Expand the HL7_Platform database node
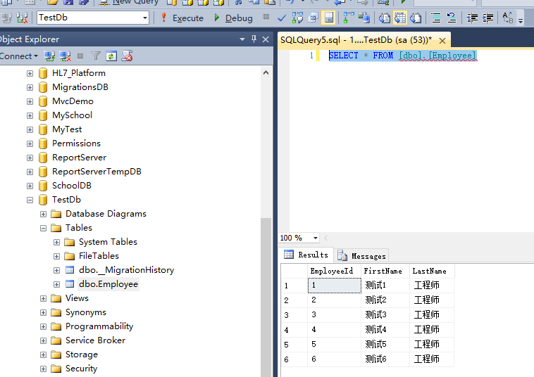The width and height of the screenshot is (534, 377). (x=30, y=73)
